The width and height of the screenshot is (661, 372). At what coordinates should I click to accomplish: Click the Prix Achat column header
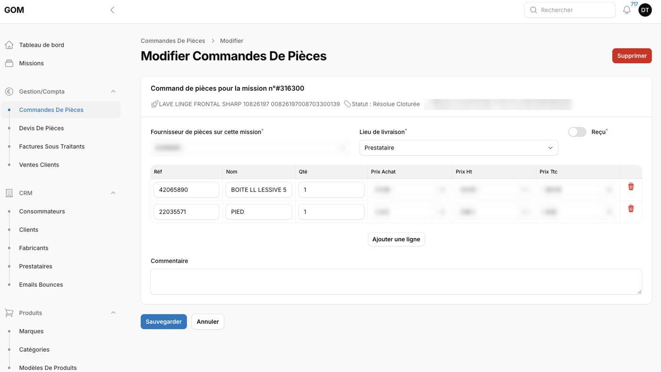[x=383, y=172]
